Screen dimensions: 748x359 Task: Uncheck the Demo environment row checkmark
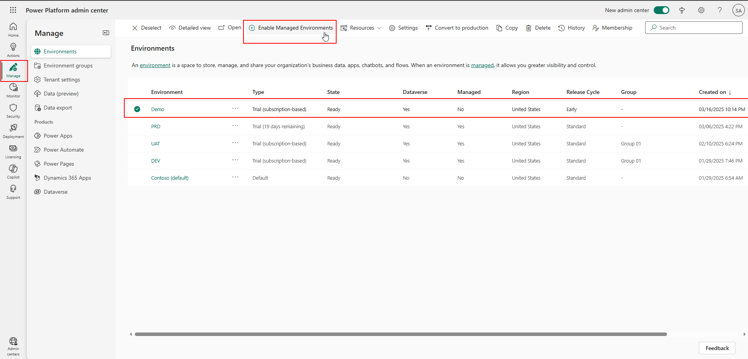pyautogui.click(x=137, y=109)
